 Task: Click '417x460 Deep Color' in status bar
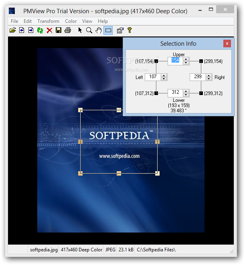pyautogui.click(x=81, y=250)
